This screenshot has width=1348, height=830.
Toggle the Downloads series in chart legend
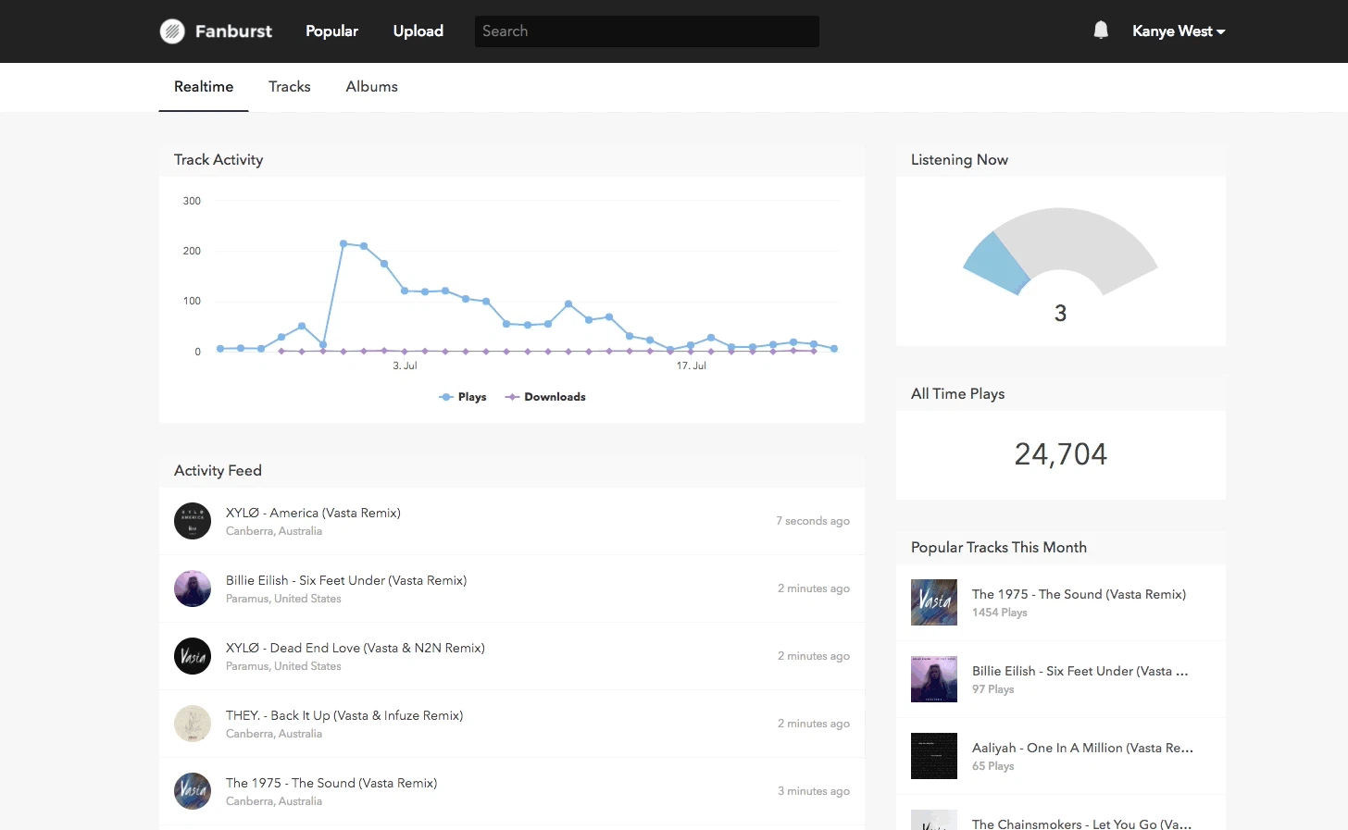coord(545,397)
